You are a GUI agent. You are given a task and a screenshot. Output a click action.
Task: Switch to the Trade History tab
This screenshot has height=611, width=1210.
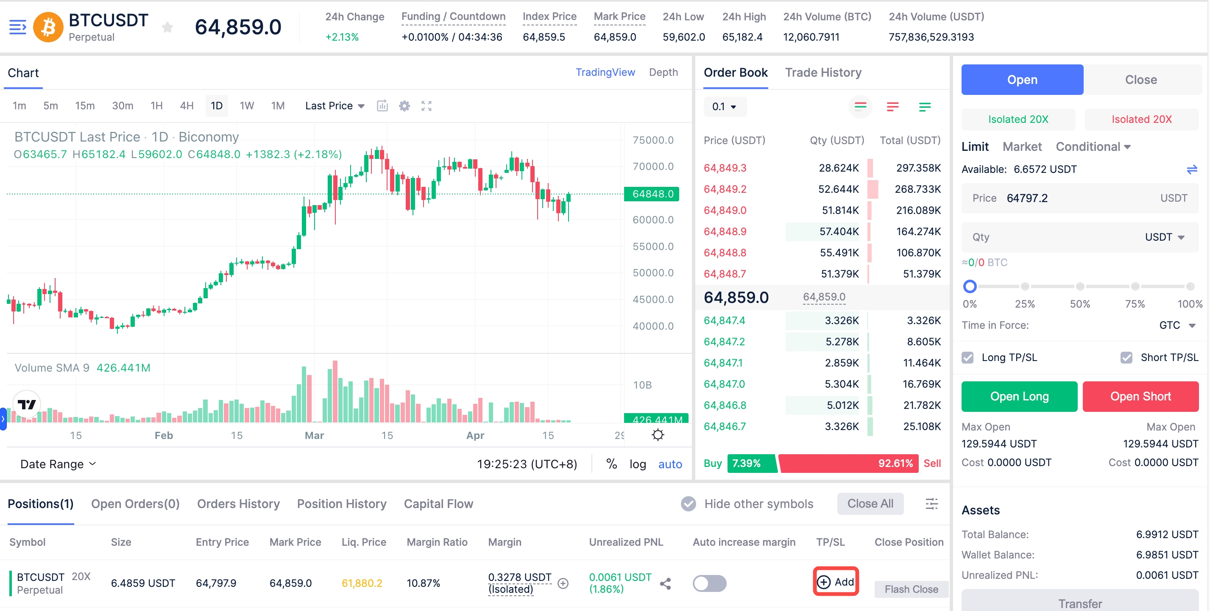point(823,73)
